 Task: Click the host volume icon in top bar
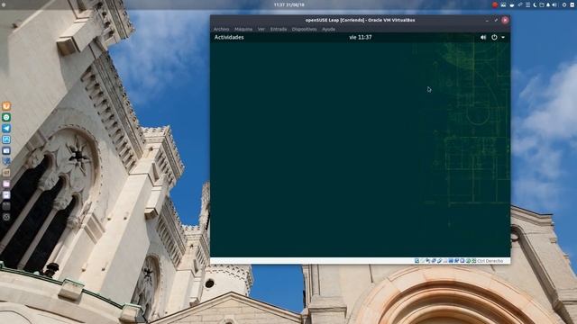point(554,4)
